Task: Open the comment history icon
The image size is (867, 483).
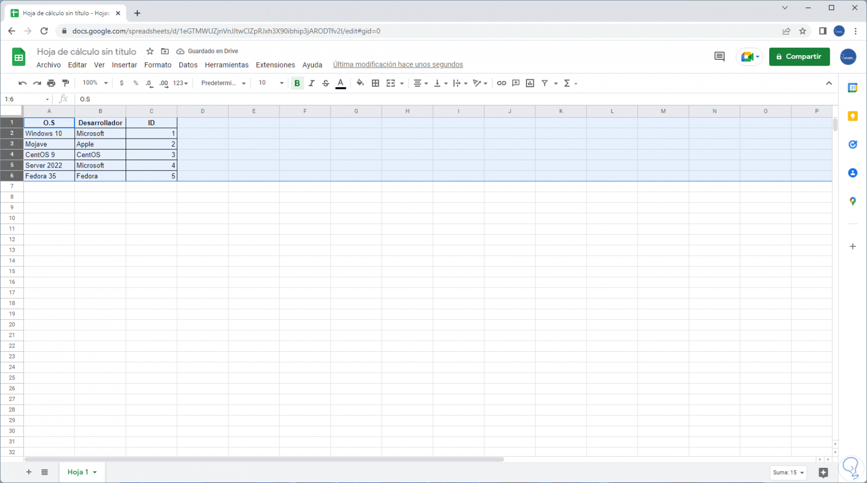Action: tap(719, 57)
